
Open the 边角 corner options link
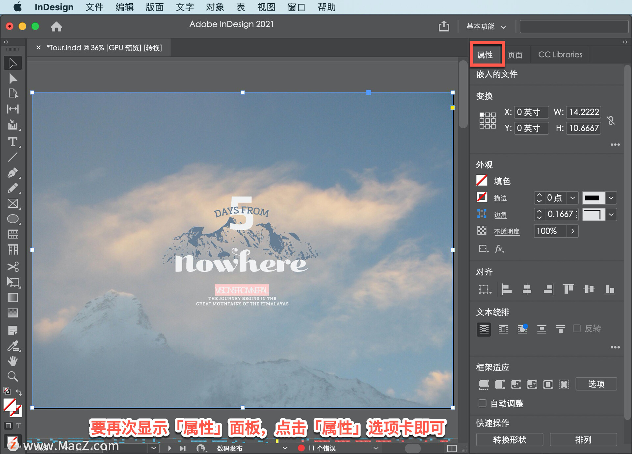(x=500, y=215)
